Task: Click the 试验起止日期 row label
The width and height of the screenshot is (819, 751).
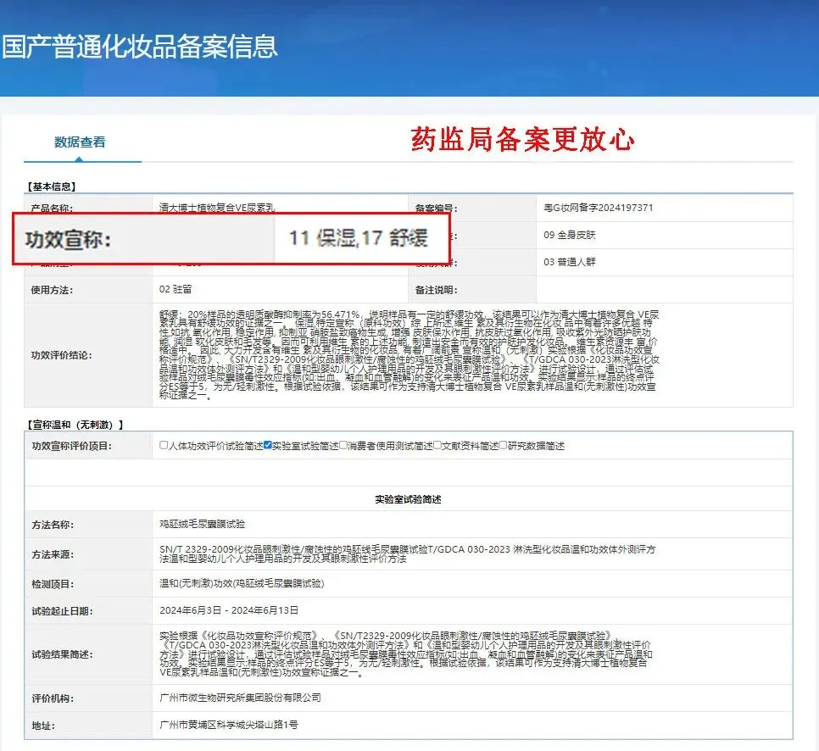Action: [62, 611]
